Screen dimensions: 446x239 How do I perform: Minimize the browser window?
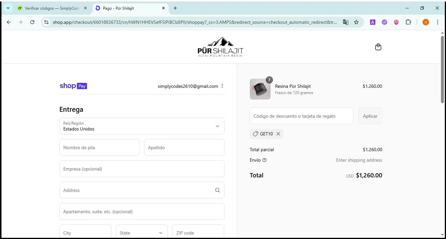pos(407,8)
